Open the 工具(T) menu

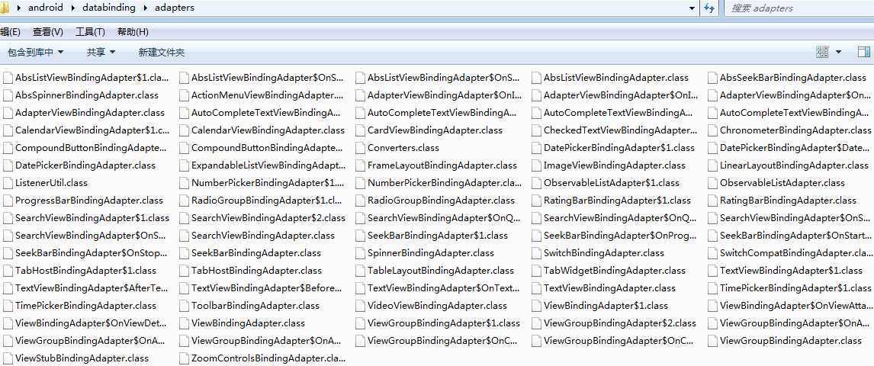click(x=90, y=32)
